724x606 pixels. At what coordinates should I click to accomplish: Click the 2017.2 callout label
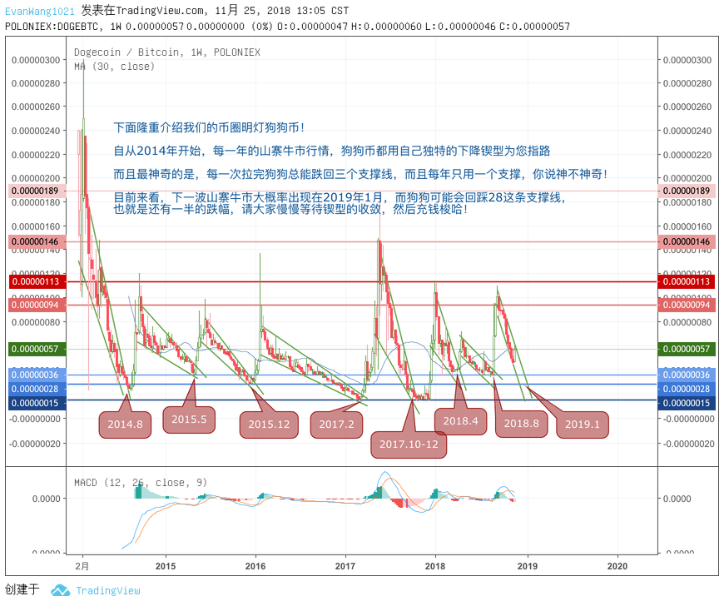click(x=336, y=425)
